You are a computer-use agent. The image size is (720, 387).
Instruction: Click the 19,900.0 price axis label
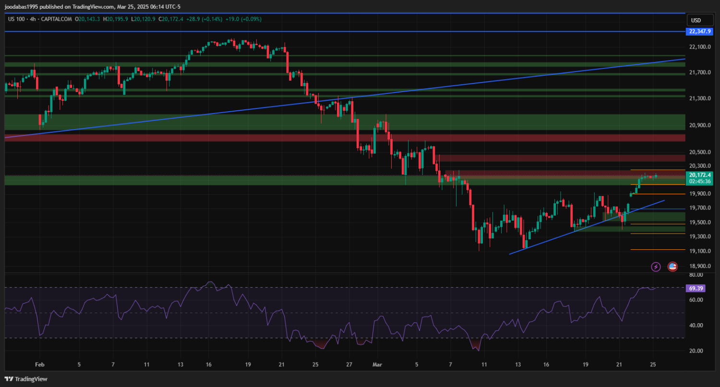click(x=699, y=194)
